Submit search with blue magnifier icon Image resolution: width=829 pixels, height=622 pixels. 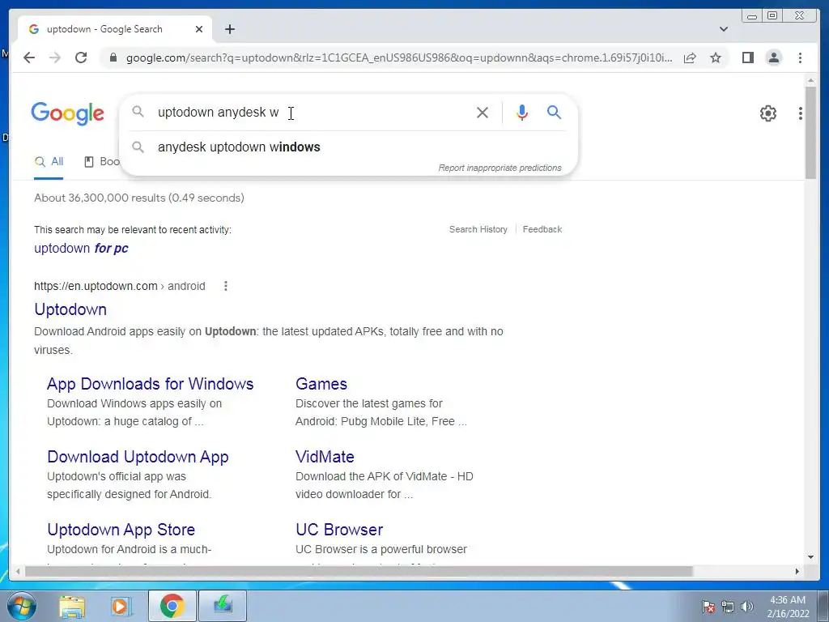554,112
